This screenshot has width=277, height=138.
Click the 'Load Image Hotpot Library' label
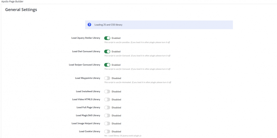pyautogui.click(x=86, y=123)
